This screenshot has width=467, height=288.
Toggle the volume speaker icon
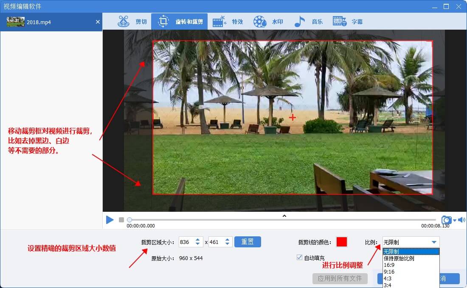click(x=461, y=220)
